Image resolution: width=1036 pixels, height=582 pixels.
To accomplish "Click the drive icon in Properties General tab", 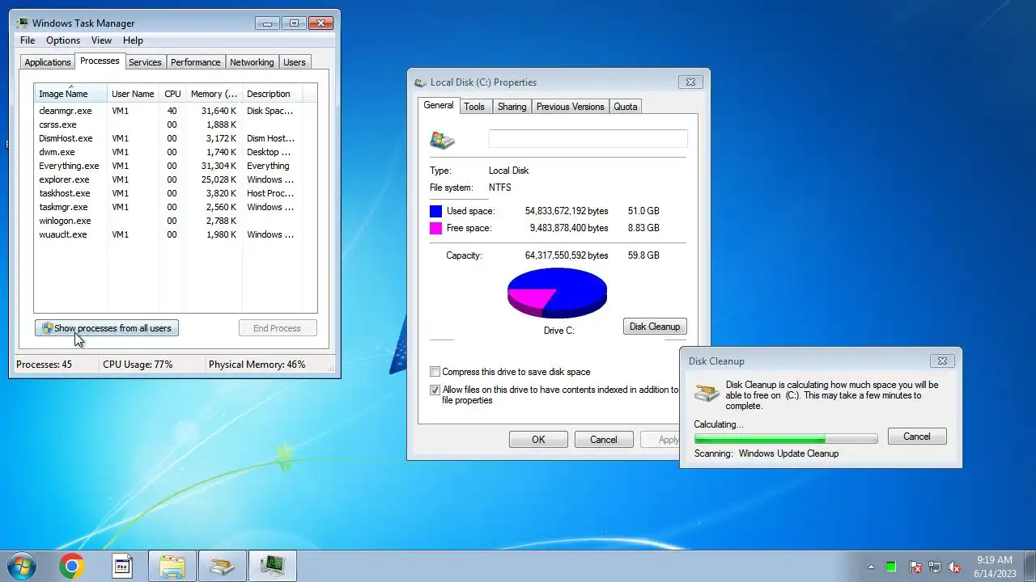I will (443, 140).
